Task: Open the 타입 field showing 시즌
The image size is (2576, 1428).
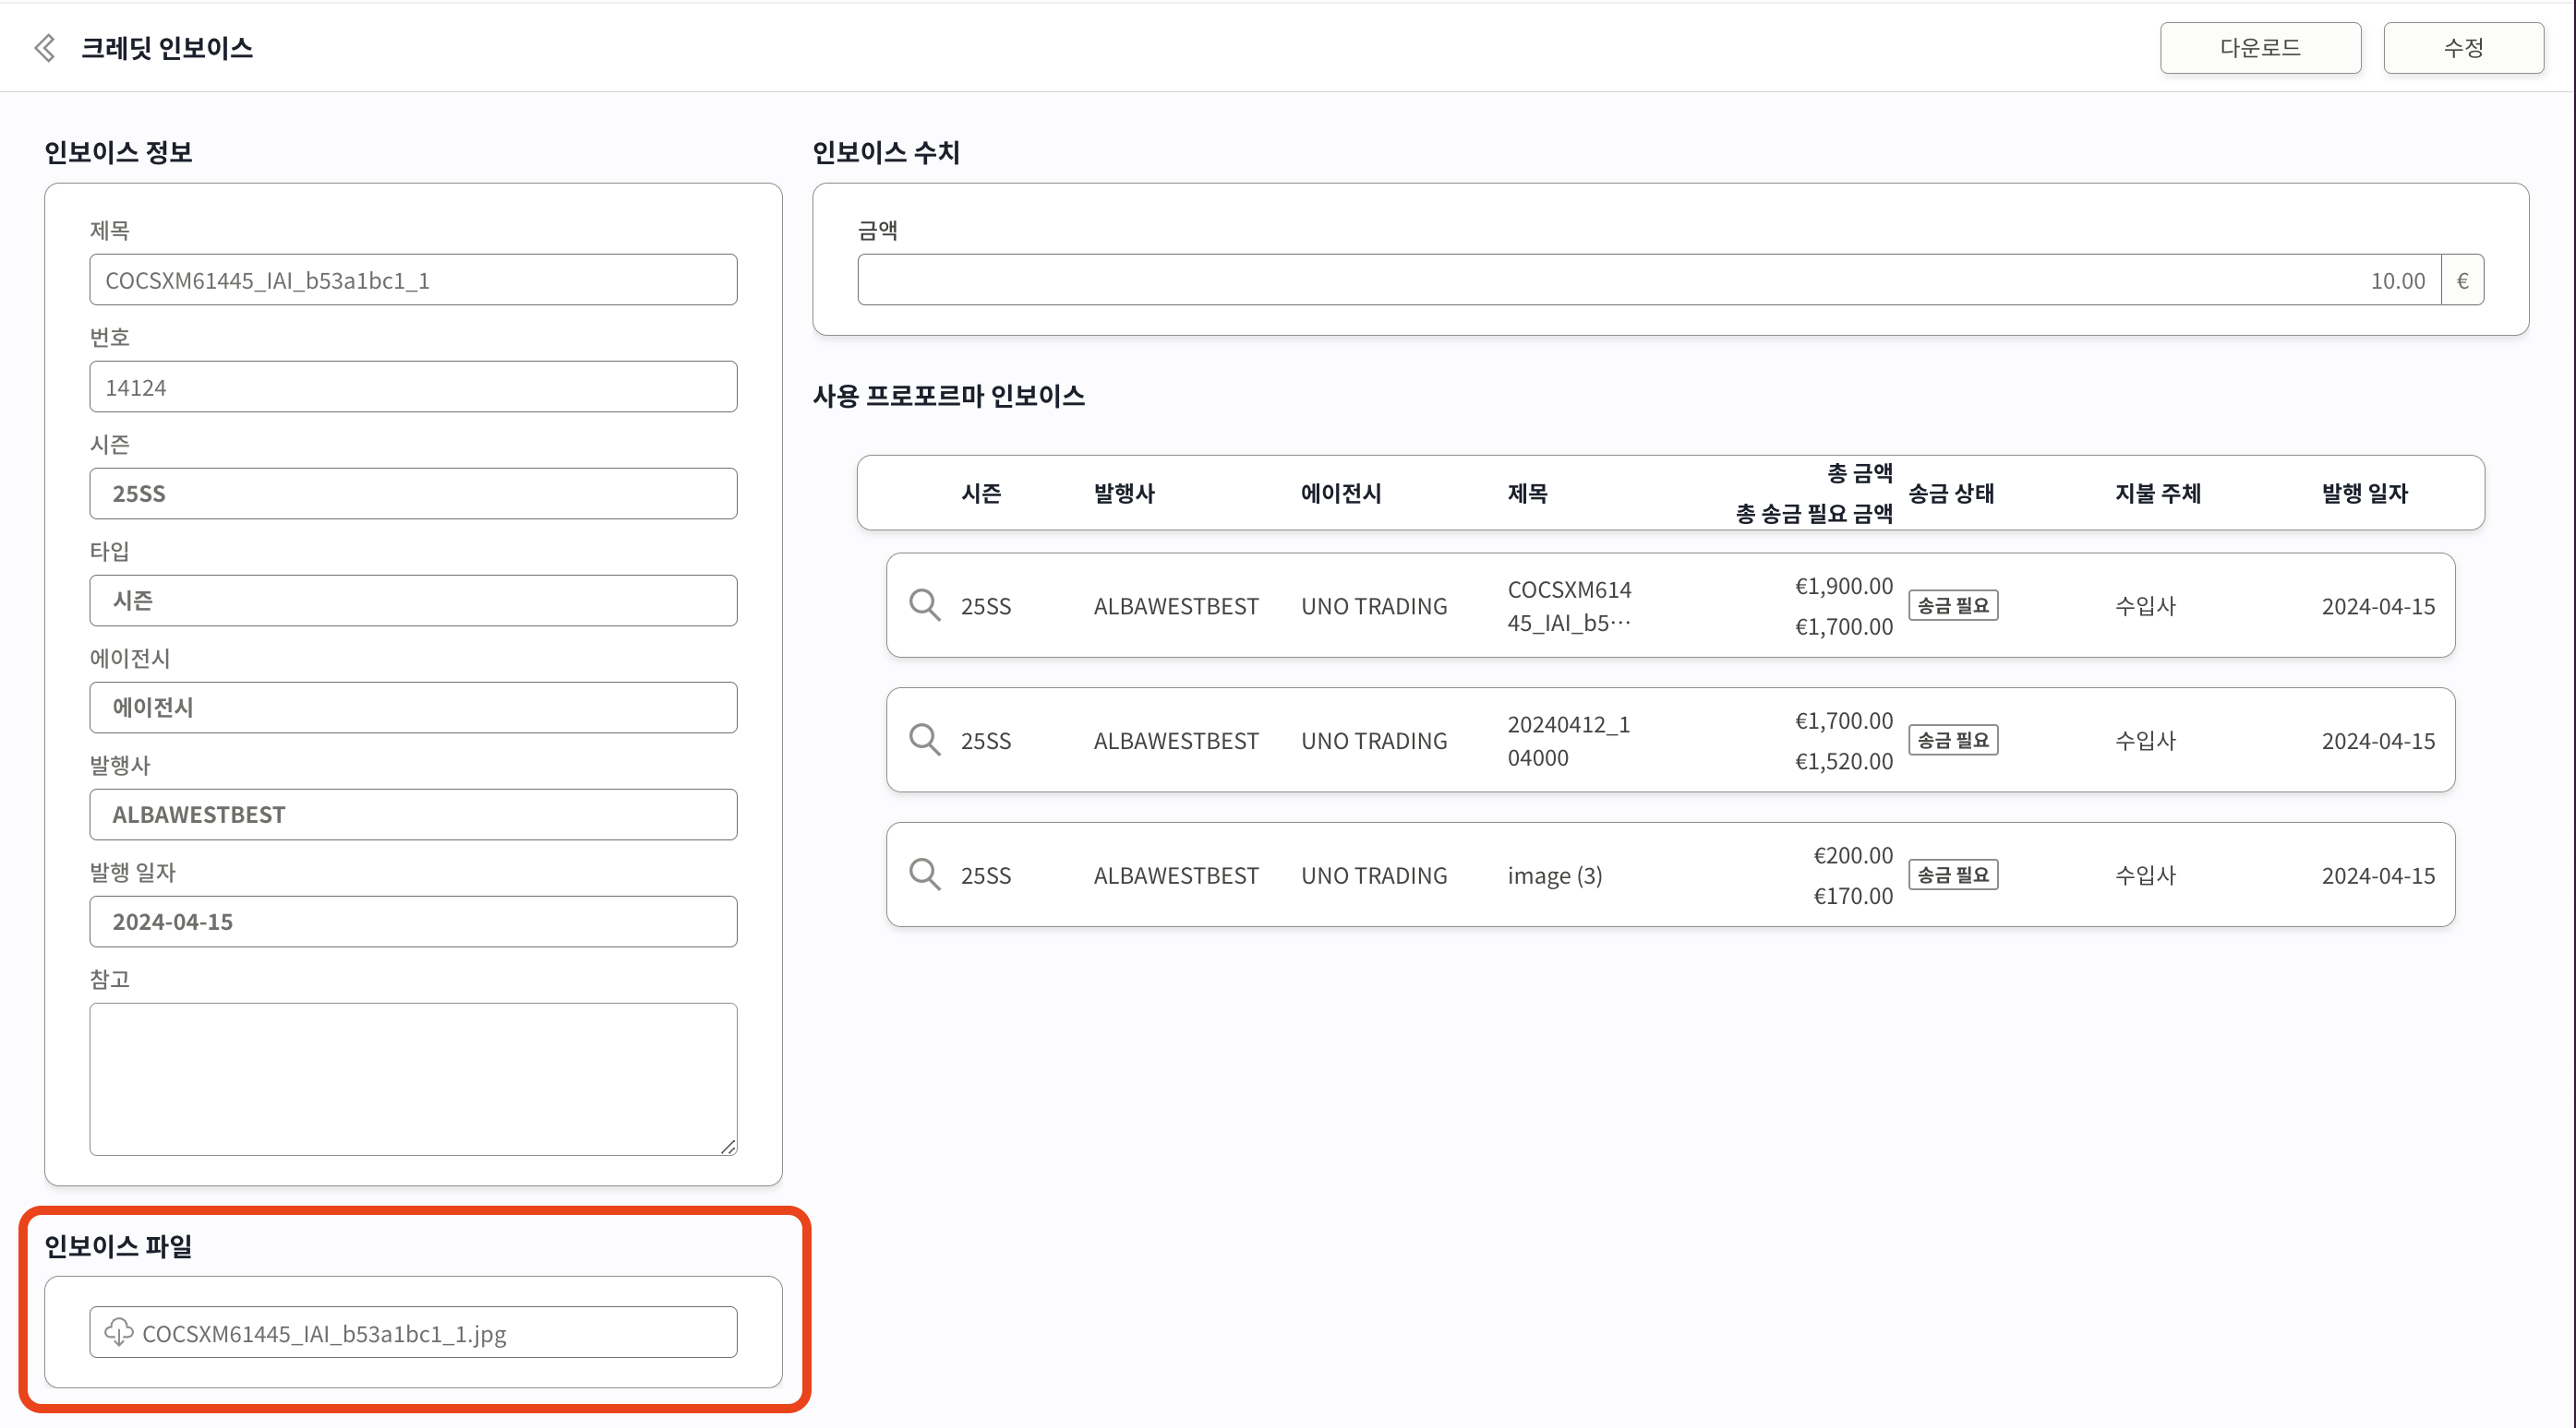Action: coord(413,601)
